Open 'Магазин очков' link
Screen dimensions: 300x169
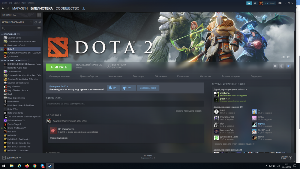(115, 76)
